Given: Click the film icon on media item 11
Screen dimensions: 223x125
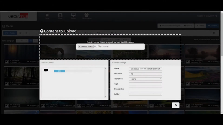Looking at the screenshot, I should pos(37,105).
